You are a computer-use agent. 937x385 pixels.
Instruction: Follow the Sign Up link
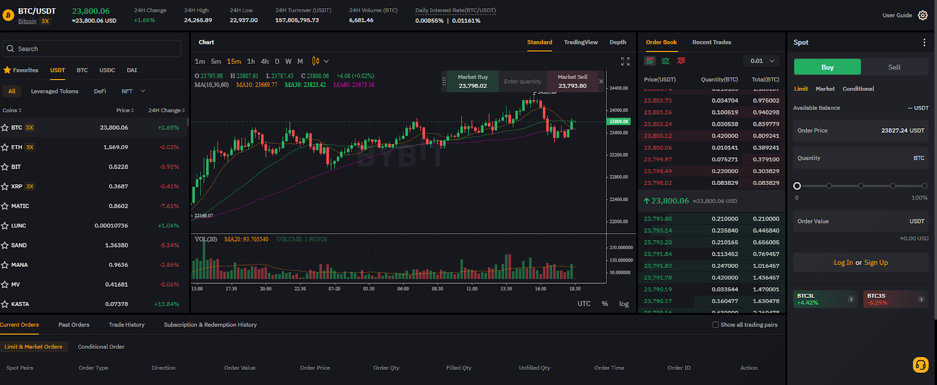tap(876, 263)
